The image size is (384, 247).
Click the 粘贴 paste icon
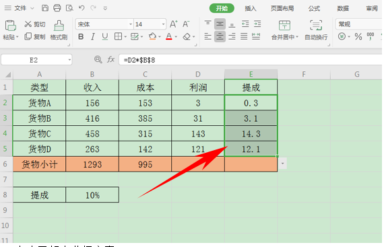(x=11, y=26)
